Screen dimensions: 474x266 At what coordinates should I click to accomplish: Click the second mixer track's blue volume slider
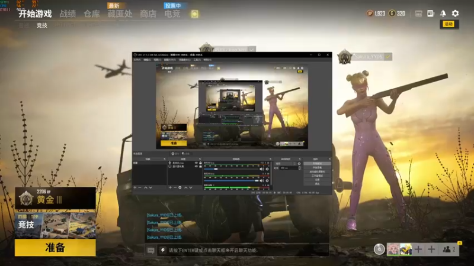pos(231,181)
